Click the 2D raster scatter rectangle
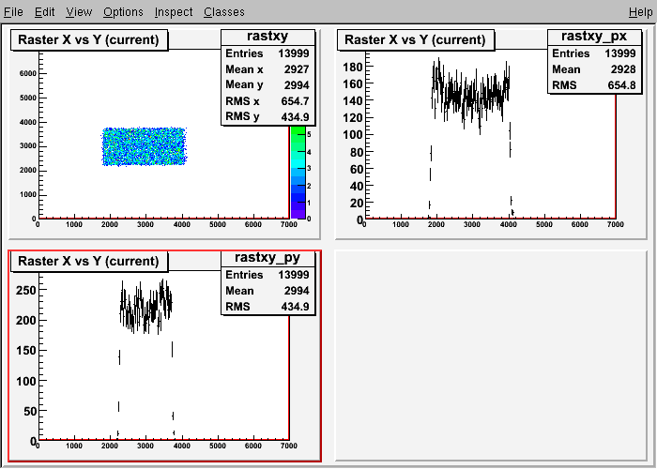This screenshot has width=657, height=469. pos(145,146)
